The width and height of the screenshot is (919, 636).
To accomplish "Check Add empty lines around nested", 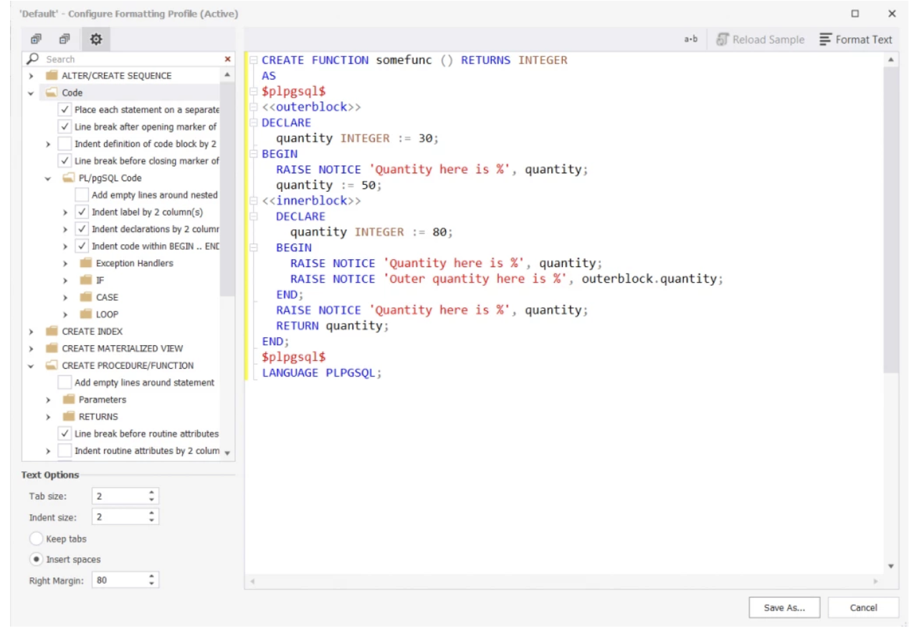I will click(82, 195).
